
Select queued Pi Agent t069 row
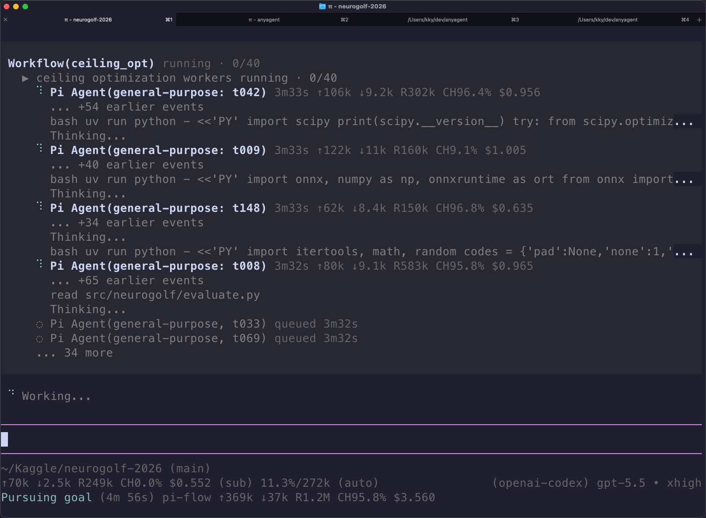pos(197,338)
